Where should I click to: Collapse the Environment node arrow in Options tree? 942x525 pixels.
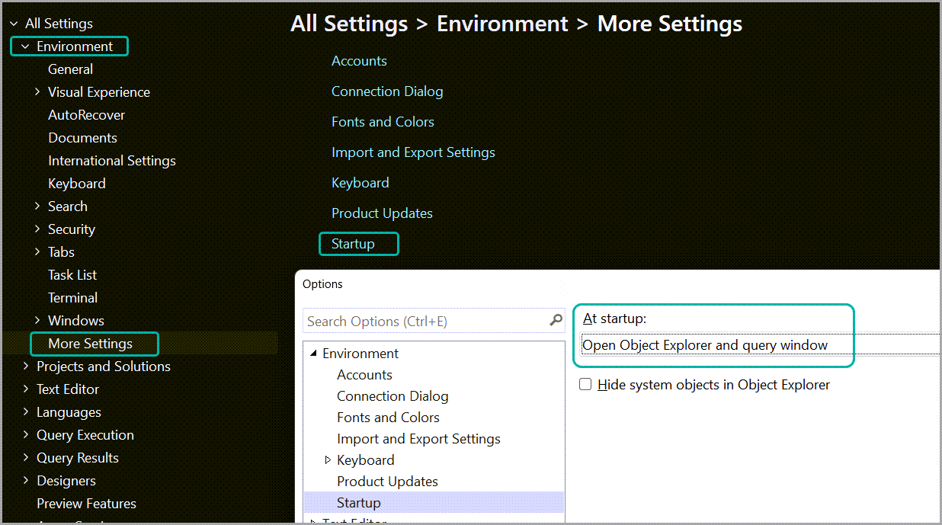pyautogui.click(x=312, y=353)
